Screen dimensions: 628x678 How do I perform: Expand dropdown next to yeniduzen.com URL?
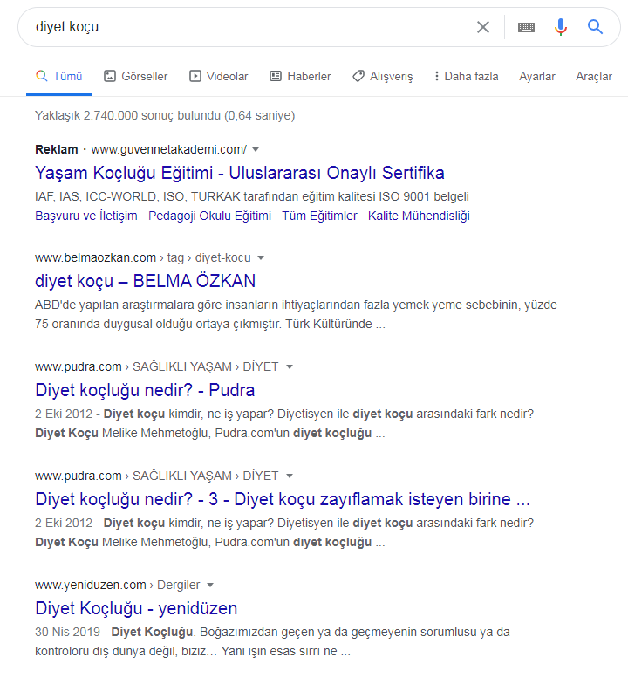210,585
